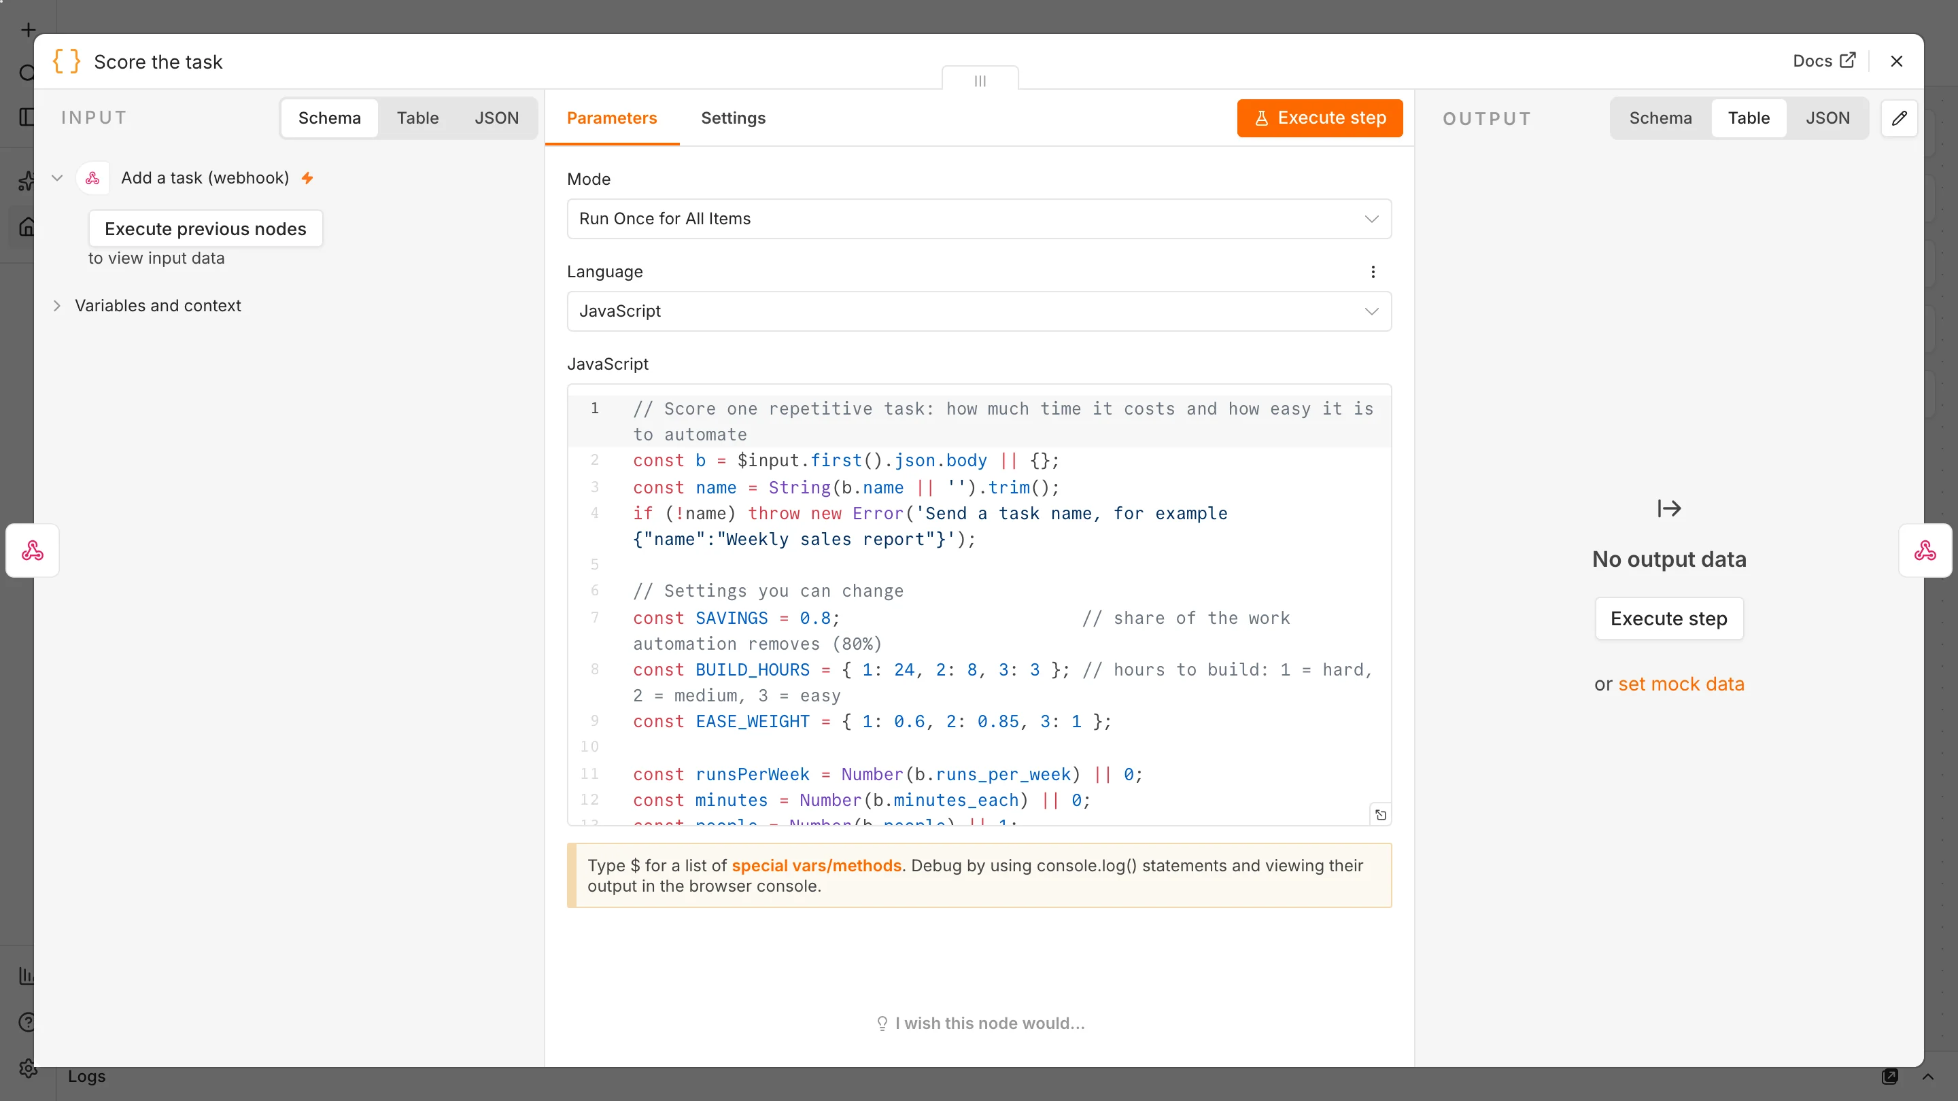Switch the input view to the JSON tab

click(x=496, y=118)
